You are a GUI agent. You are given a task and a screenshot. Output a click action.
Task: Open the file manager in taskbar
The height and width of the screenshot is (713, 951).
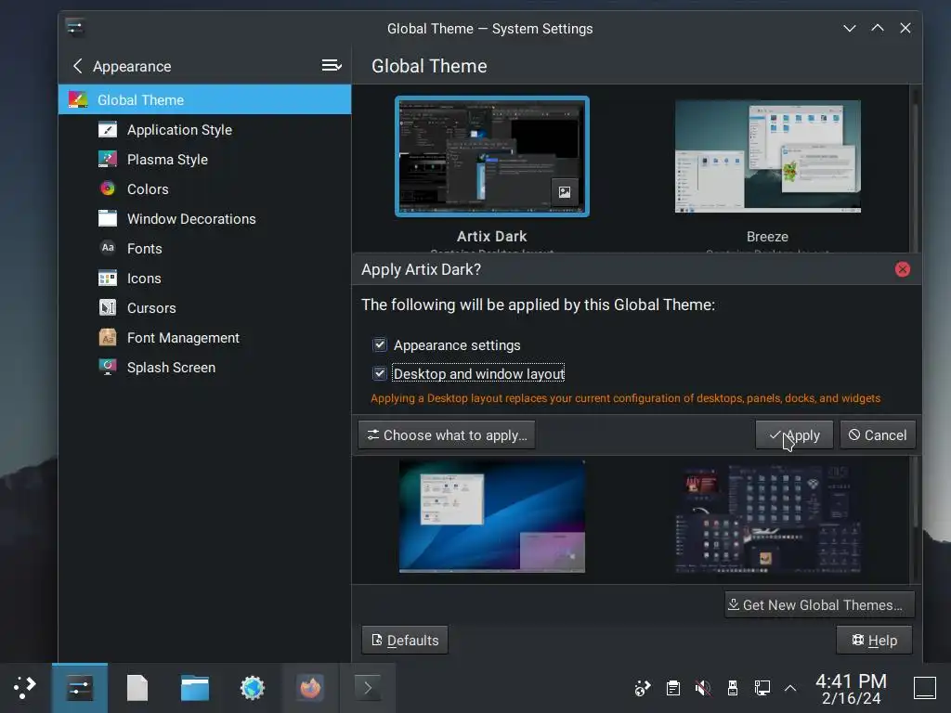pyautogui.click(x=195, y=688)
